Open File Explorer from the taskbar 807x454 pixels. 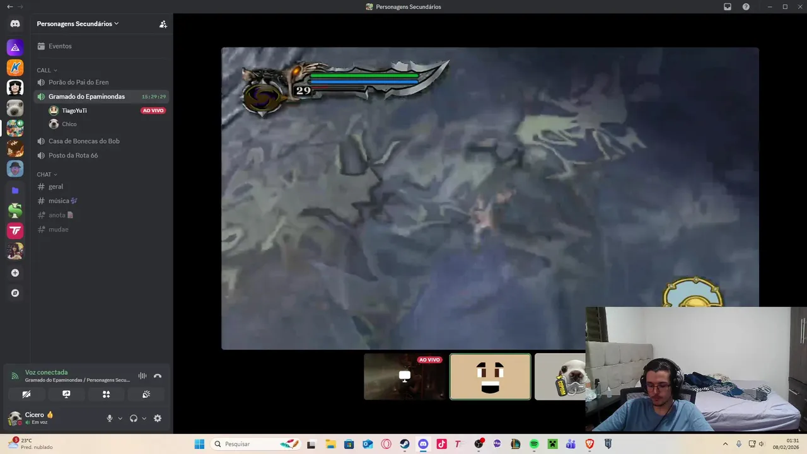(x=330, y=444)
